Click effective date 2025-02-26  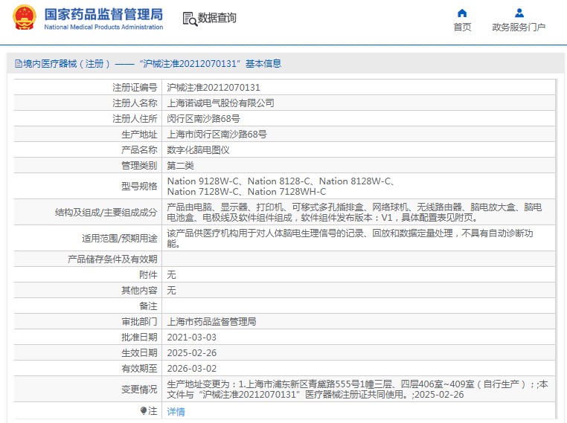coord(192,353)
